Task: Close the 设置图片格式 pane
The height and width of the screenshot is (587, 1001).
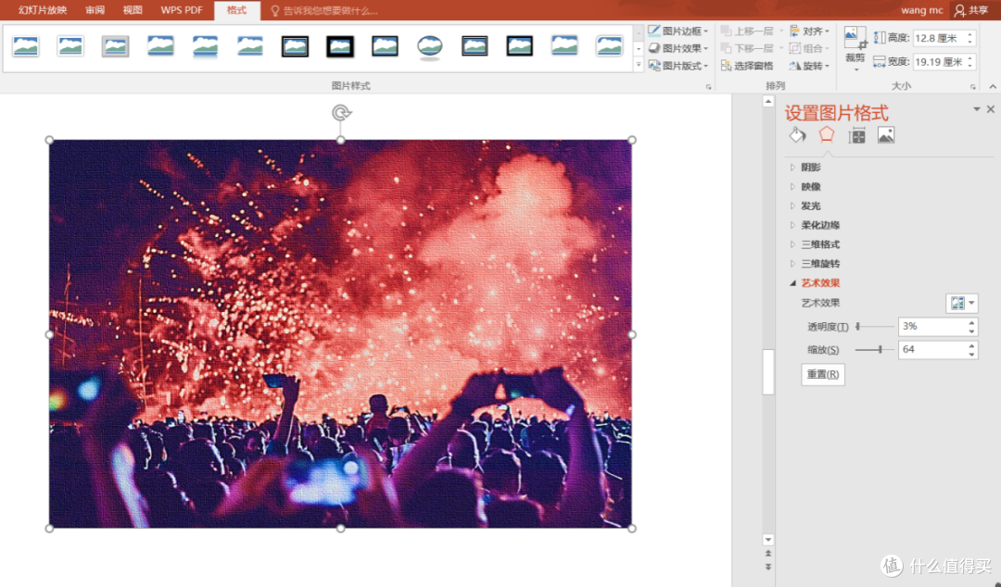Action: click(991, 109)
